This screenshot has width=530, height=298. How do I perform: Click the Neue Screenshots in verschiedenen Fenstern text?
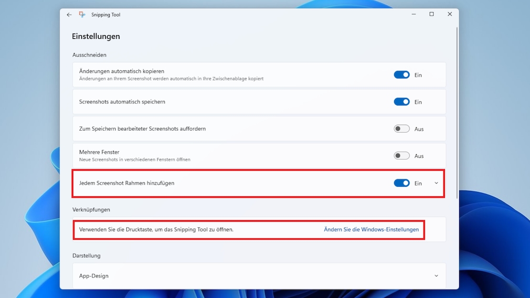134,159
